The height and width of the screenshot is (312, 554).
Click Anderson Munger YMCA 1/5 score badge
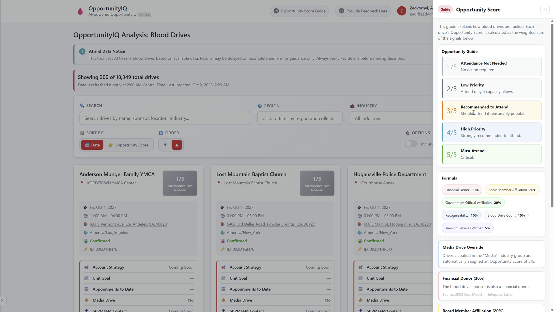[180, 183]
